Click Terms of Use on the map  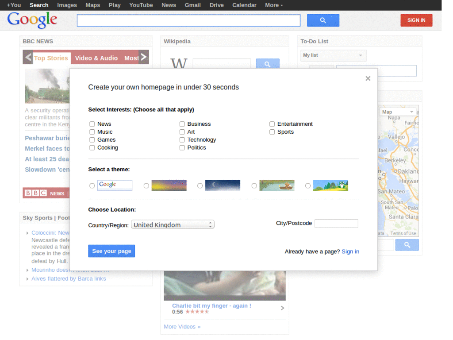[403, 233]
